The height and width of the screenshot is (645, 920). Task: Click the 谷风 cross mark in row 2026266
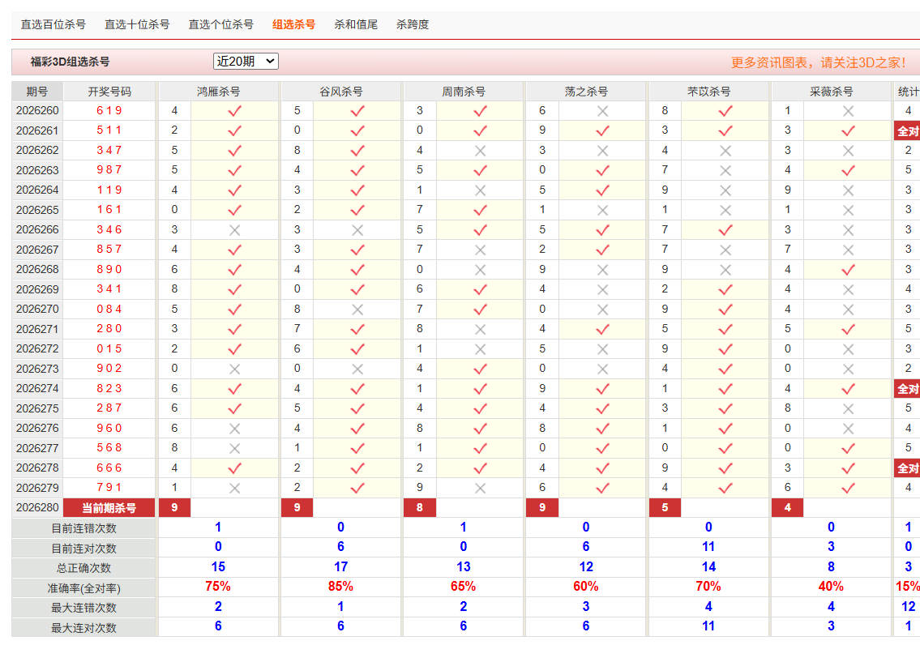[357, 230]
